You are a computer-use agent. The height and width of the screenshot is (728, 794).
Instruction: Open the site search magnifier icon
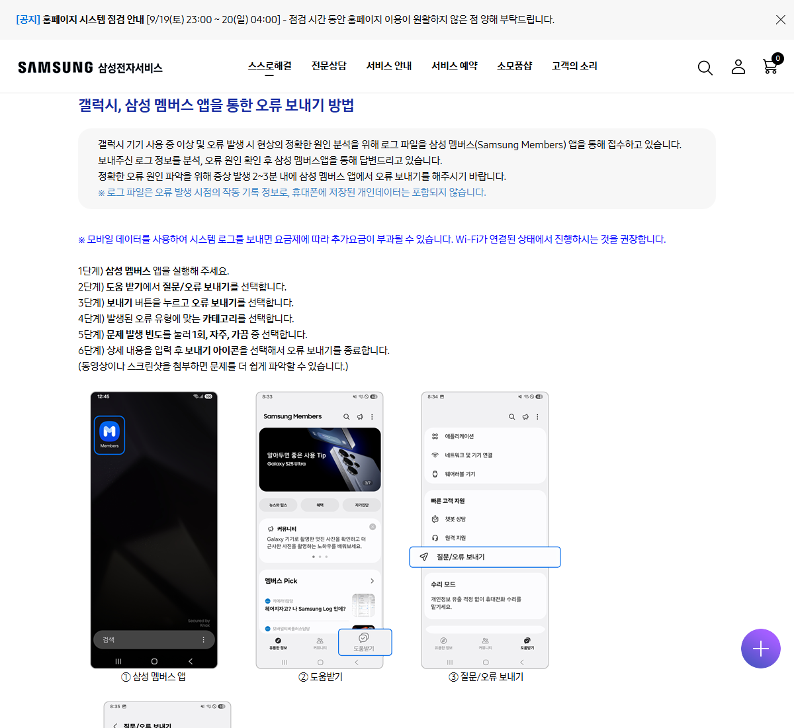(x=705, y=68)
